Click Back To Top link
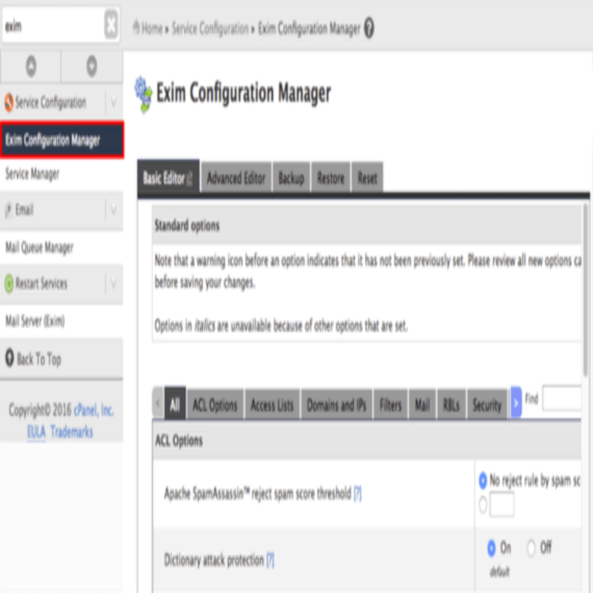 (x=39, y=358)
